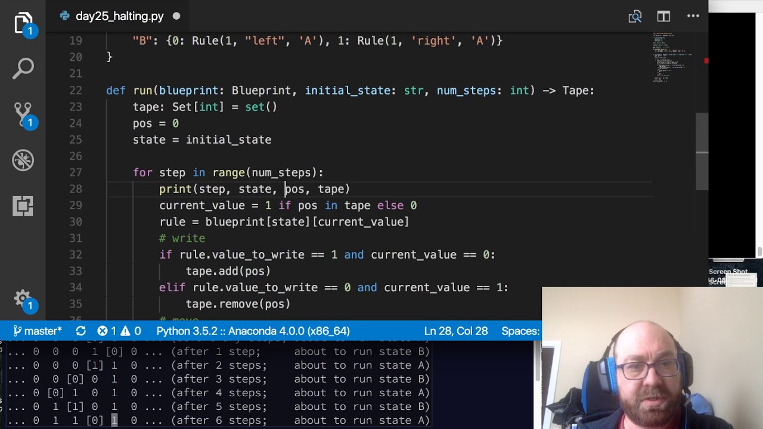Click line number 22 in the gutter
The width and height of the screenshot is (763, 429).
pyautogui.click(x=76, y=91)
